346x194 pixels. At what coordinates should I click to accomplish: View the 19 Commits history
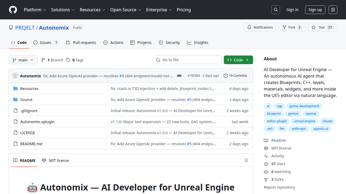[x=235, y=76]
